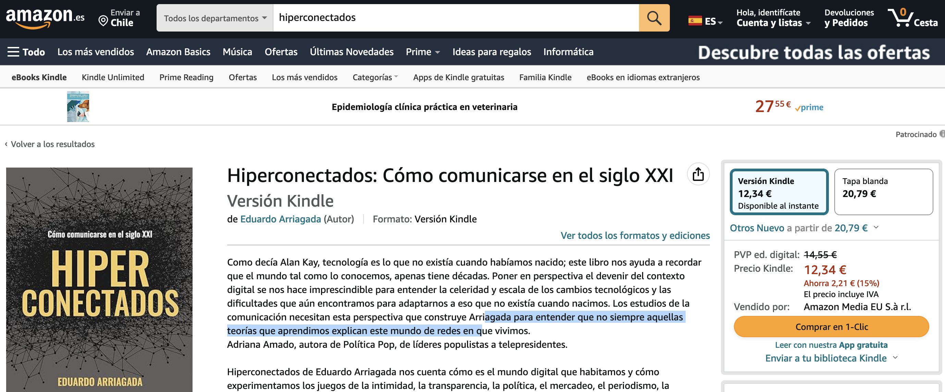The height and width of the screenshot is (392, 945).
Task: Open Ofertas in the dark nav bar
Action: click(x=281, y=52)
